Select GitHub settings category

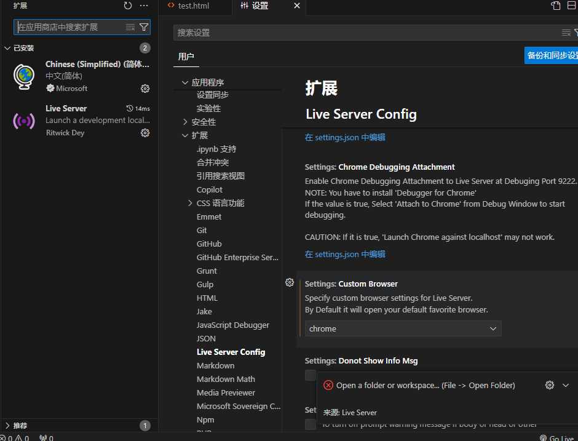coord(209,244)
